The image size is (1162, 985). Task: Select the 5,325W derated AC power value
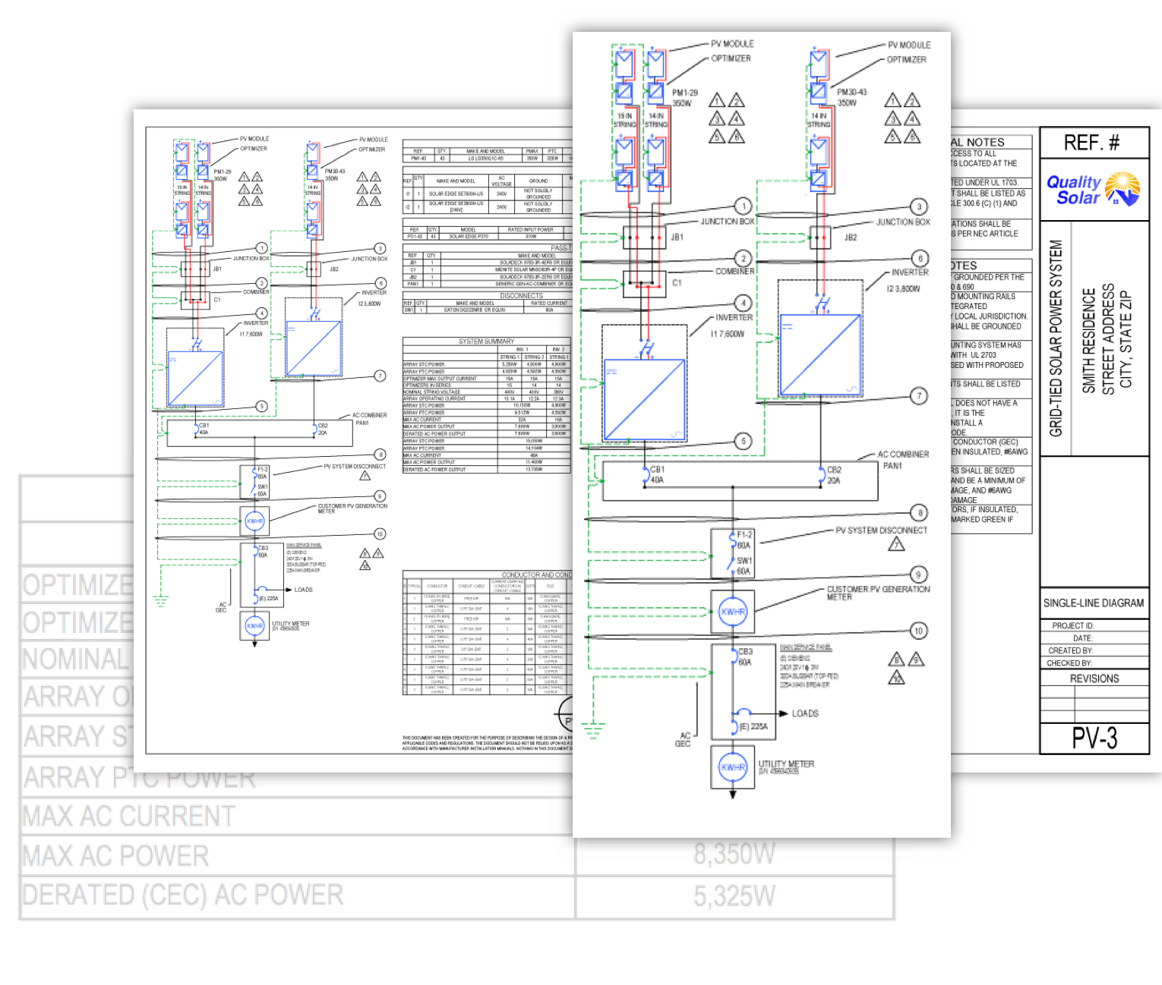(734, 896)
